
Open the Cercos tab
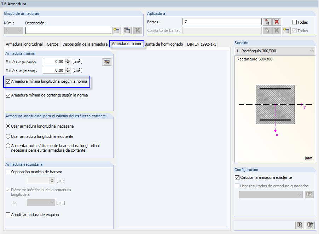(53, 44)
